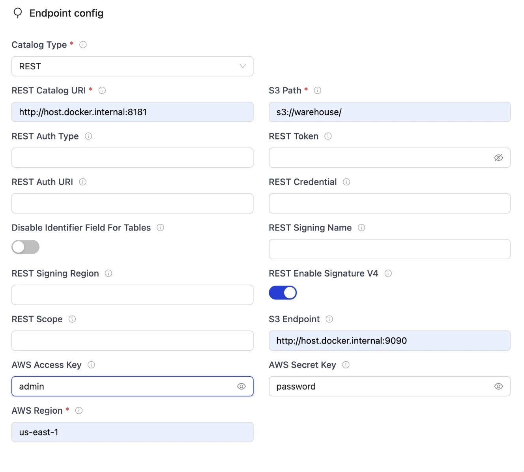This screenshot has width=524, height=472.
Task: Click the Endpoint config pin icon
Action: 18,13
